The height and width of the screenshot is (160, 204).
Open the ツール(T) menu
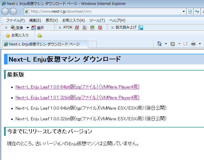point(97,20)
